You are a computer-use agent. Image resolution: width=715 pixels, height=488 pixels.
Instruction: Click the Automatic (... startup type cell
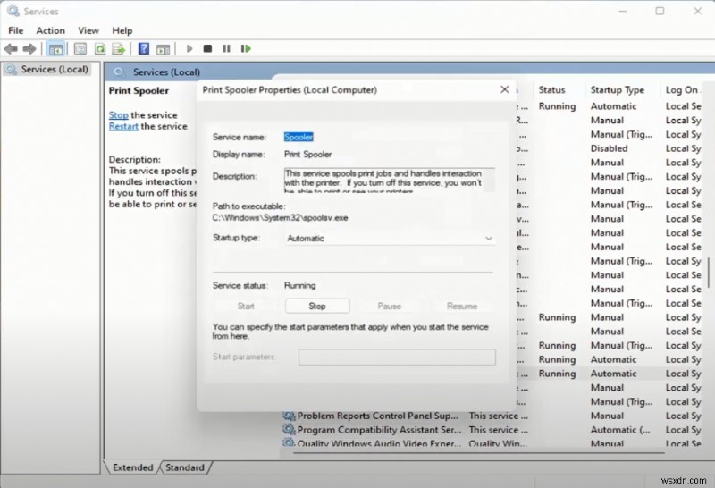[x=620, y=430]
